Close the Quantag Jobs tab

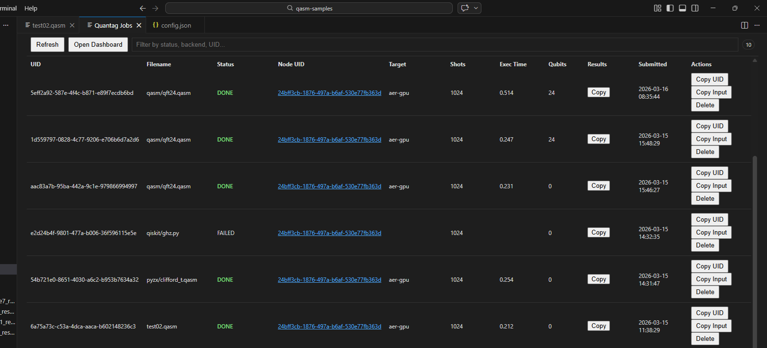point(139,25)
